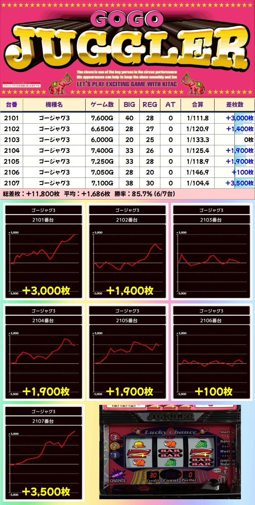Screen dimensions: 255x505
Task: Click the 台番 column header
Action: 12,105
